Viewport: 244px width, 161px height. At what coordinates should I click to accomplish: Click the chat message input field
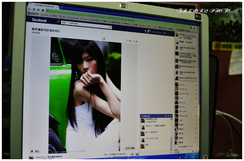156,153
